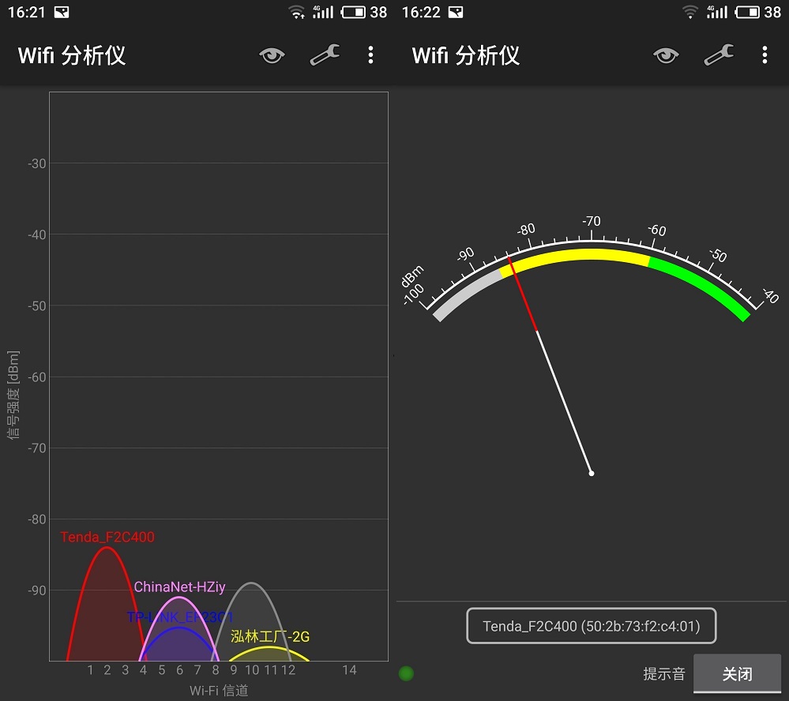Tap the -90 label on the chart axis

pos(37,590)
